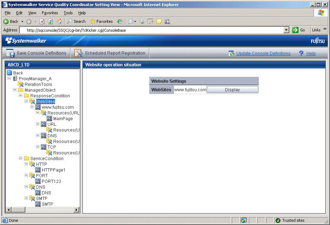This screenshot has height=225, width=330.
Task: Click Back icon in tree panel
Action: (x=9, y=73)
